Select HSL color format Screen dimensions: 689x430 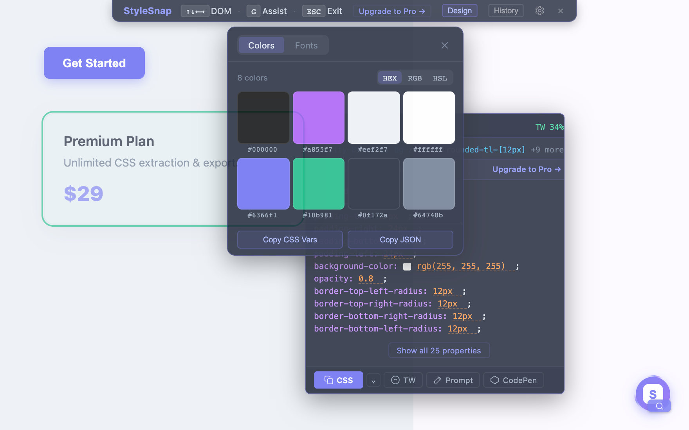[x=440, y=78]
